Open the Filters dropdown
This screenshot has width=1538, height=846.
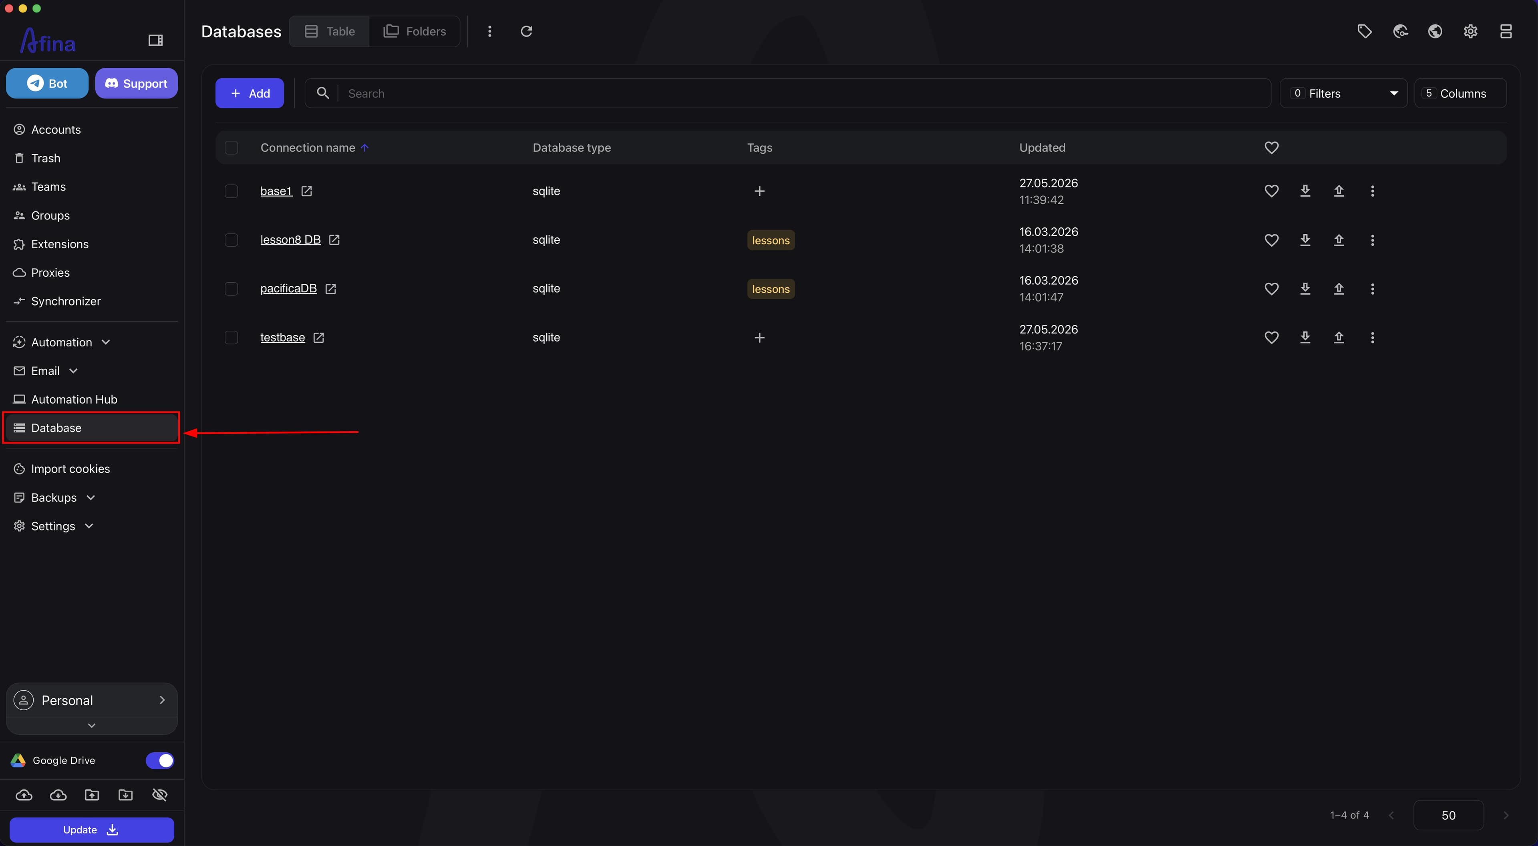point(1343,93)
